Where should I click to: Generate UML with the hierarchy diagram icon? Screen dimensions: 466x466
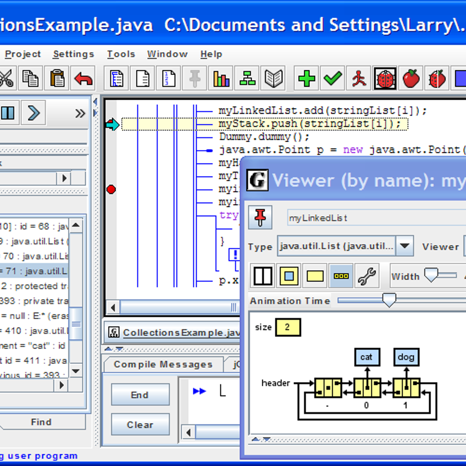(247, 78)
